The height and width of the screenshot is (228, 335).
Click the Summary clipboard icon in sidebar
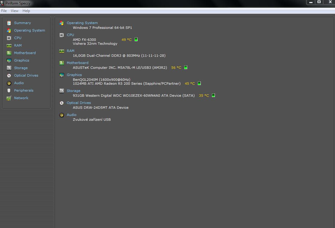tap(9, 23)
